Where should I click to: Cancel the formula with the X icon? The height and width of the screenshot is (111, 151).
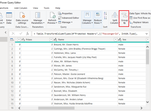(x=13, y=34)
